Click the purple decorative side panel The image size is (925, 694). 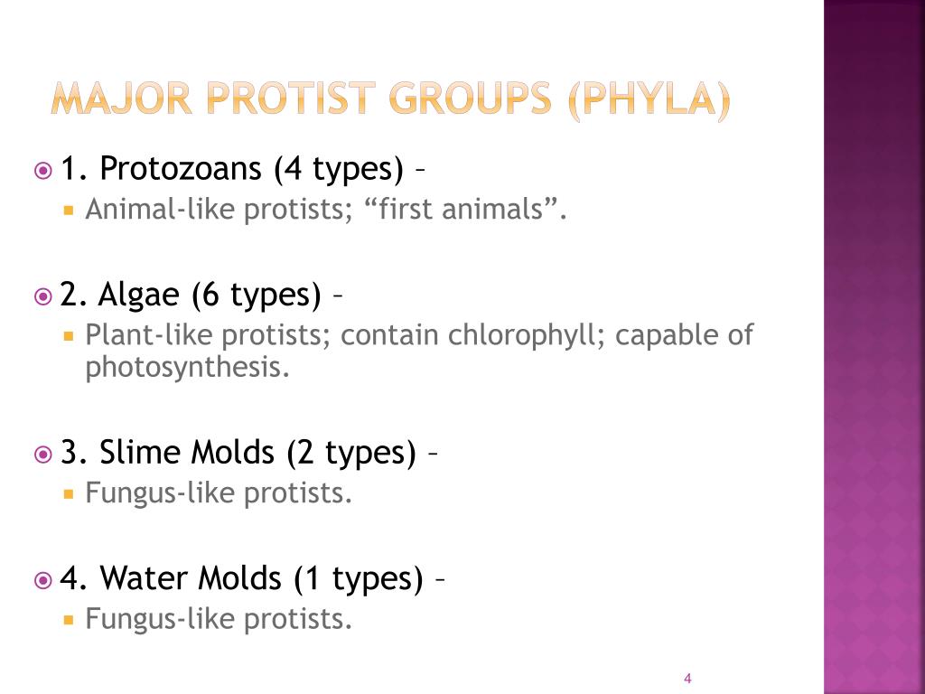point(874,347)
